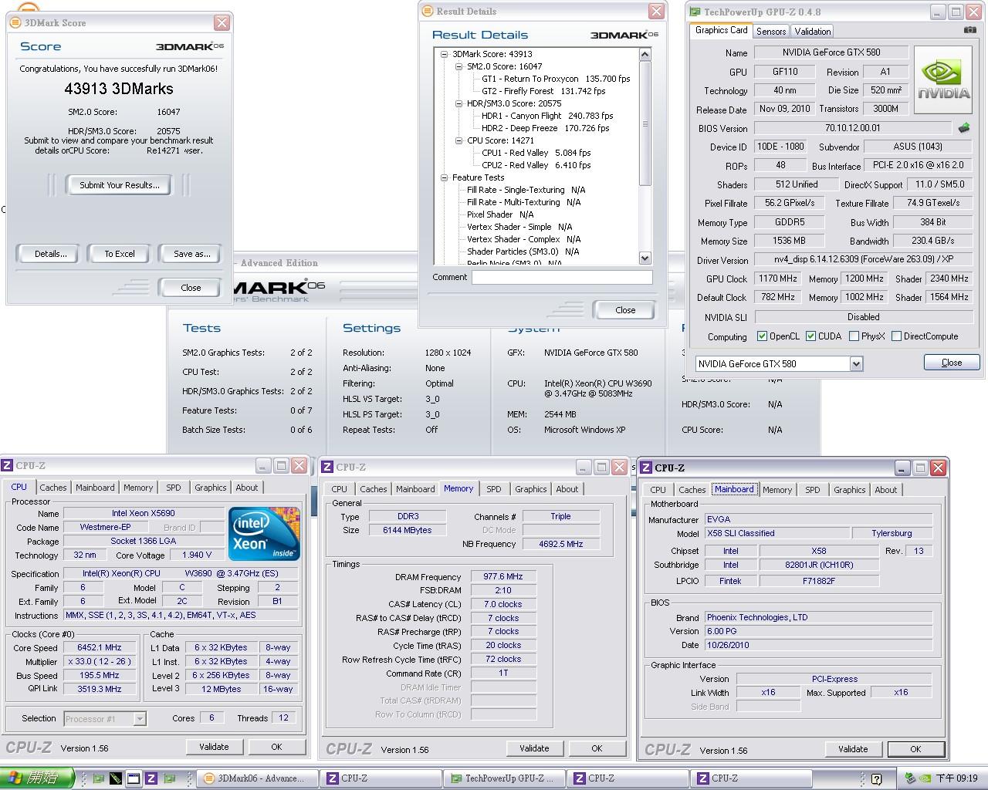Click the GPU-Z BIOS save chip icon

point(964,128)
